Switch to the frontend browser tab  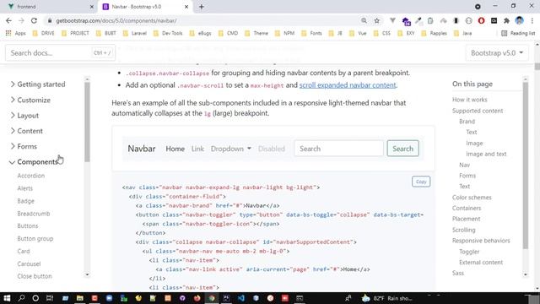(50, 7)
